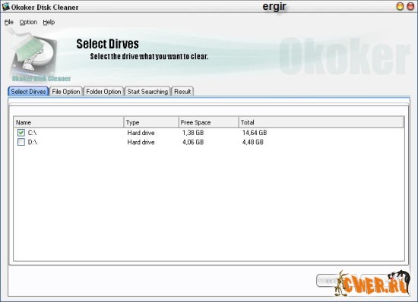Select the D:\ drive name
Viewport: 418px width, 302px height.
[33, 142]
